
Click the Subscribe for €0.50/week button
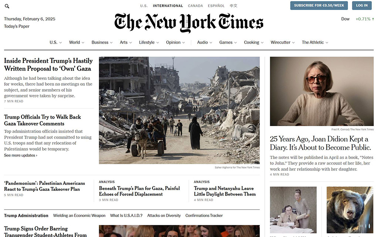(x=319, y=6)
